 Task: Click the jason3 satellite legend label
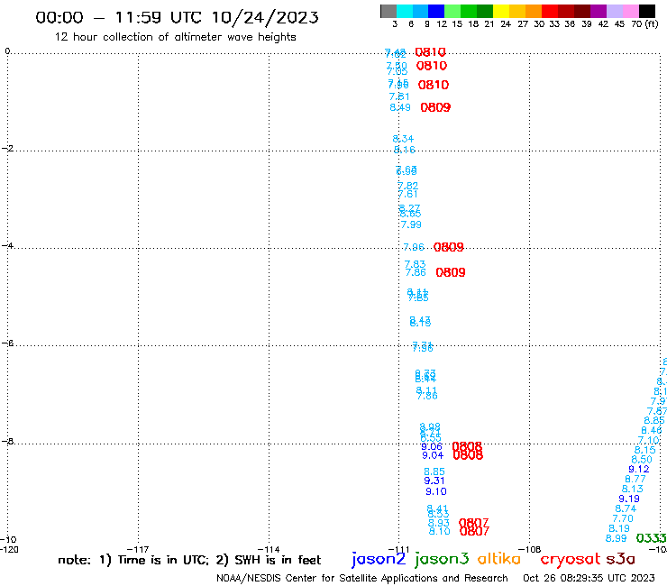tap(442, 559)
